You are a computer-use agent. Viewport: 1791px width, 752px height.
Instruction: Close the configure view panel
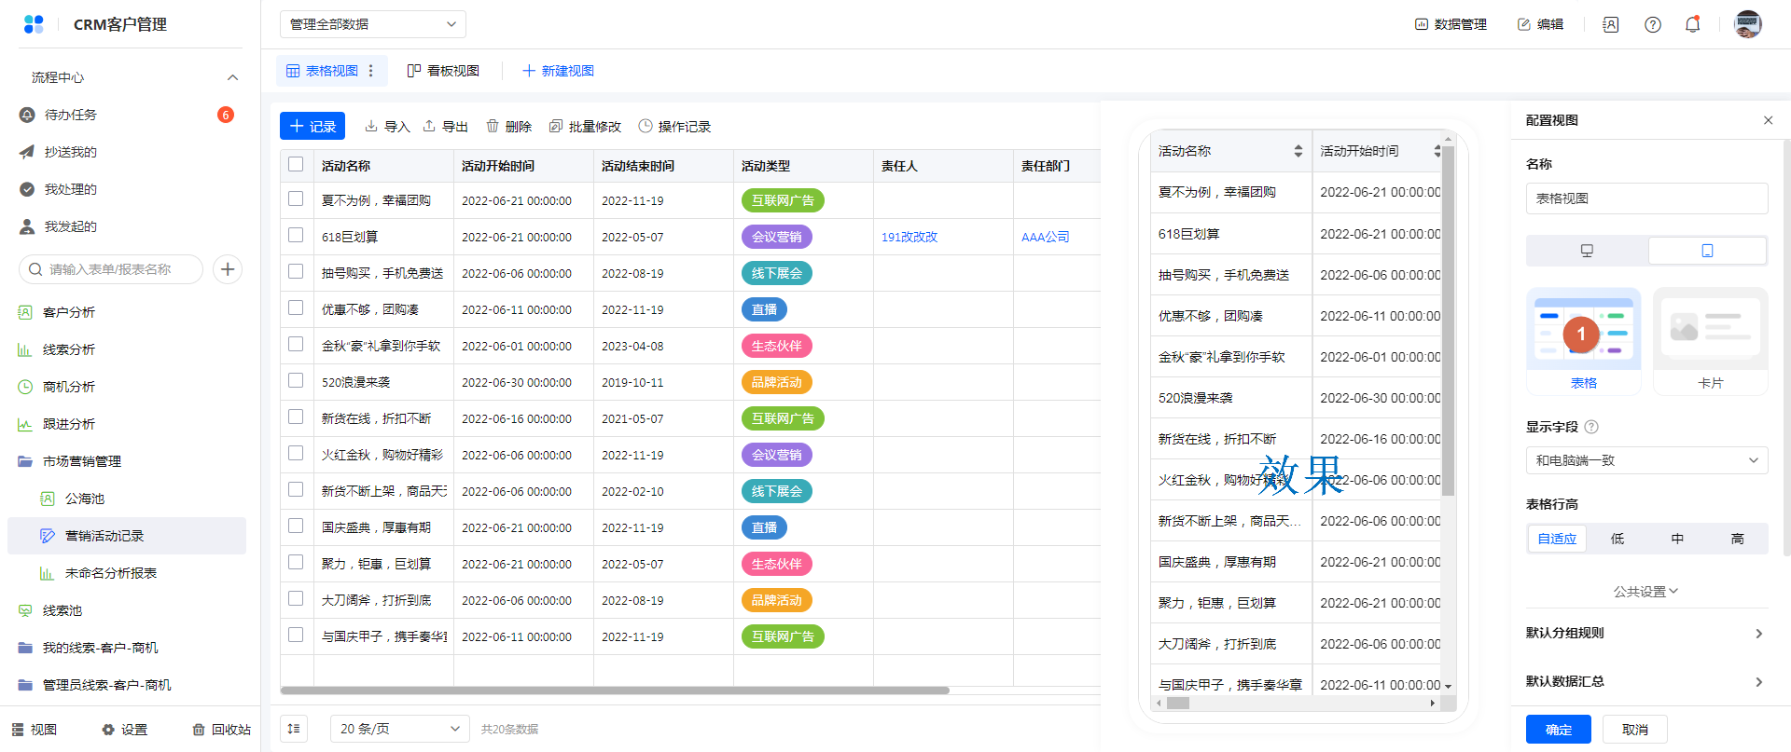tap(1768, 120)
